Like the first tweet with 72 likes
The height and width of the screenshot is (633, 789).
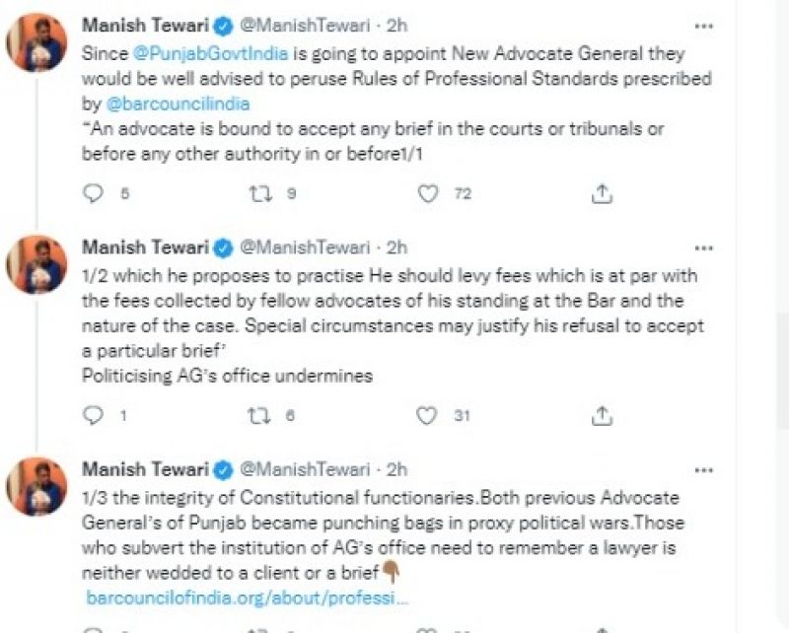(x=428, y=194)
